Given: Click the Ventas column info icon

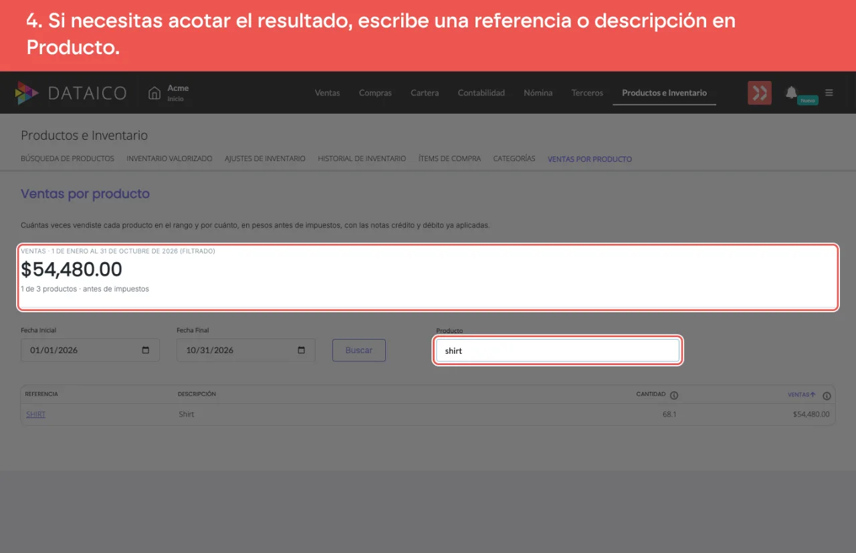Looking at the screenshot, I should click(x=827, y=396).
